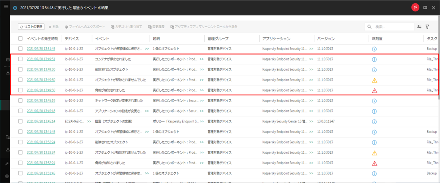Screen dimensions: 440x183
Task: Open the 2021/07/20 13:49:31 event link
Action: pyautogui.click(x=41, y=59)
